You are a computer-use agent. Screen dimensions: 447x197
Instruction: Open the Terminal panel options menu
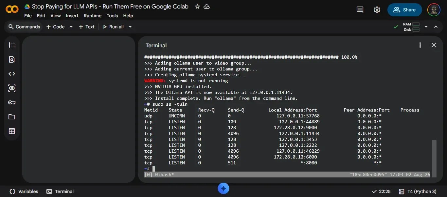pyautogui.click(x=420, y=45)
